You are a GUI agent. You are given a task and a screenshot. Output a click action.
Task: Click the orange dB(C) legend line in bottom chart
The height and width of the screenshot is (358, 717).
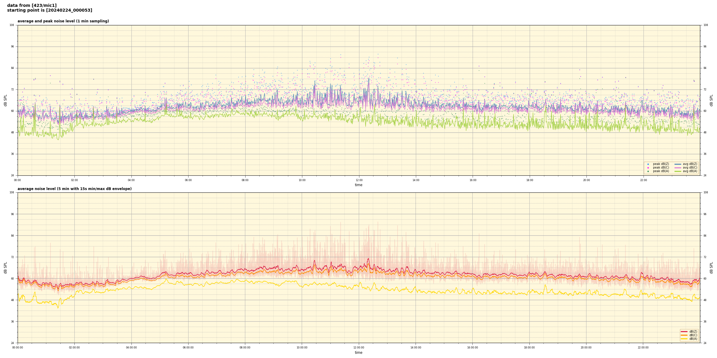684,335
